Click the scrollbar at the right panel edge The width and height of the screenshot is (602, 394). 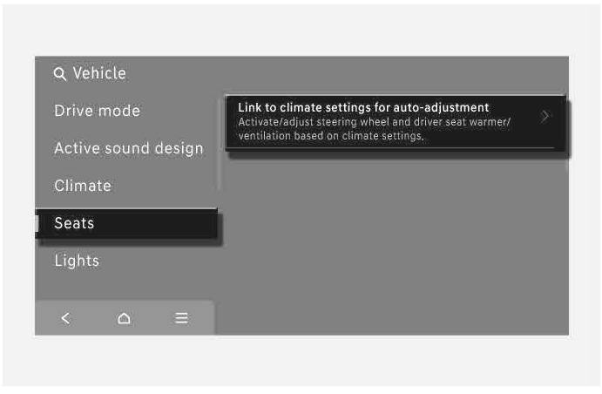tap(567, 132)
